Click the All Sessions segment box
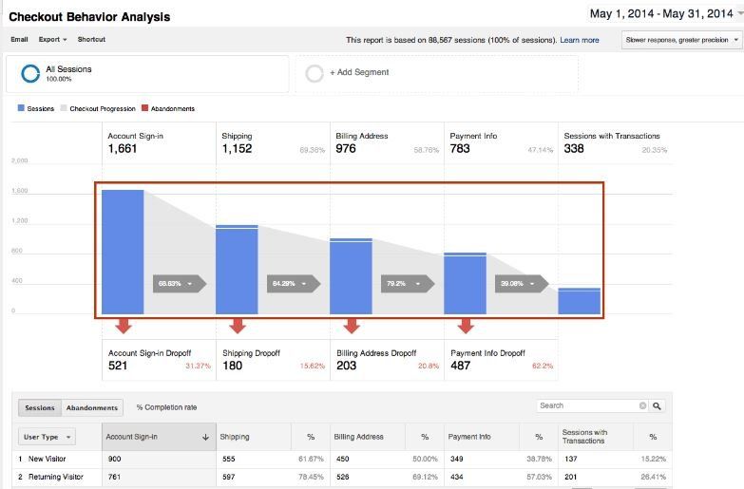Viewport: 744px width, 489px height. coord(147,73)
